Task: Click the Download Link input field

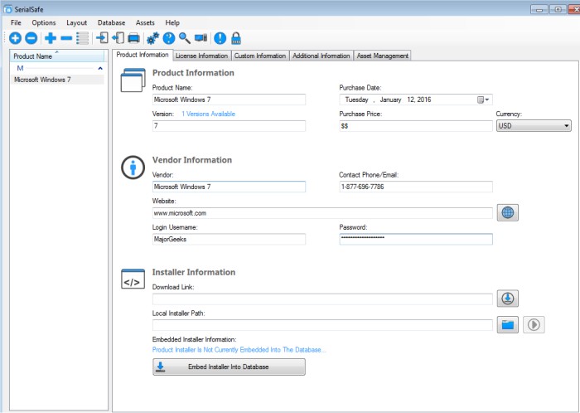Action: (x=322, y=299)
